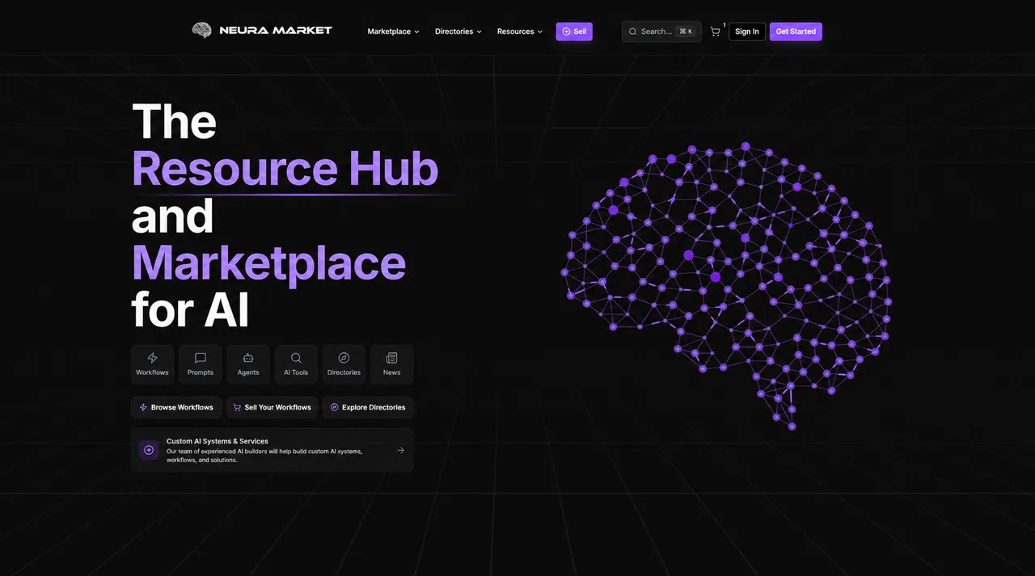The image size is (1035, 576).
Task: Click the Neura Market brain logo
Action: (x=201, y=31)
